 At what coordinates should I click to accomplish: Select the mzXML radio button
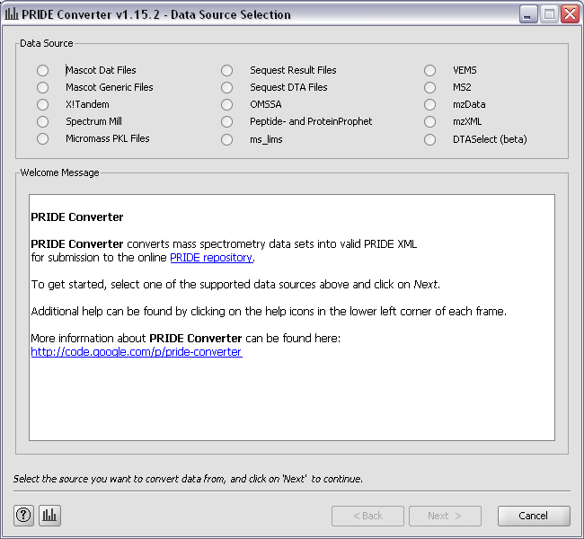(x=430, y=121)
